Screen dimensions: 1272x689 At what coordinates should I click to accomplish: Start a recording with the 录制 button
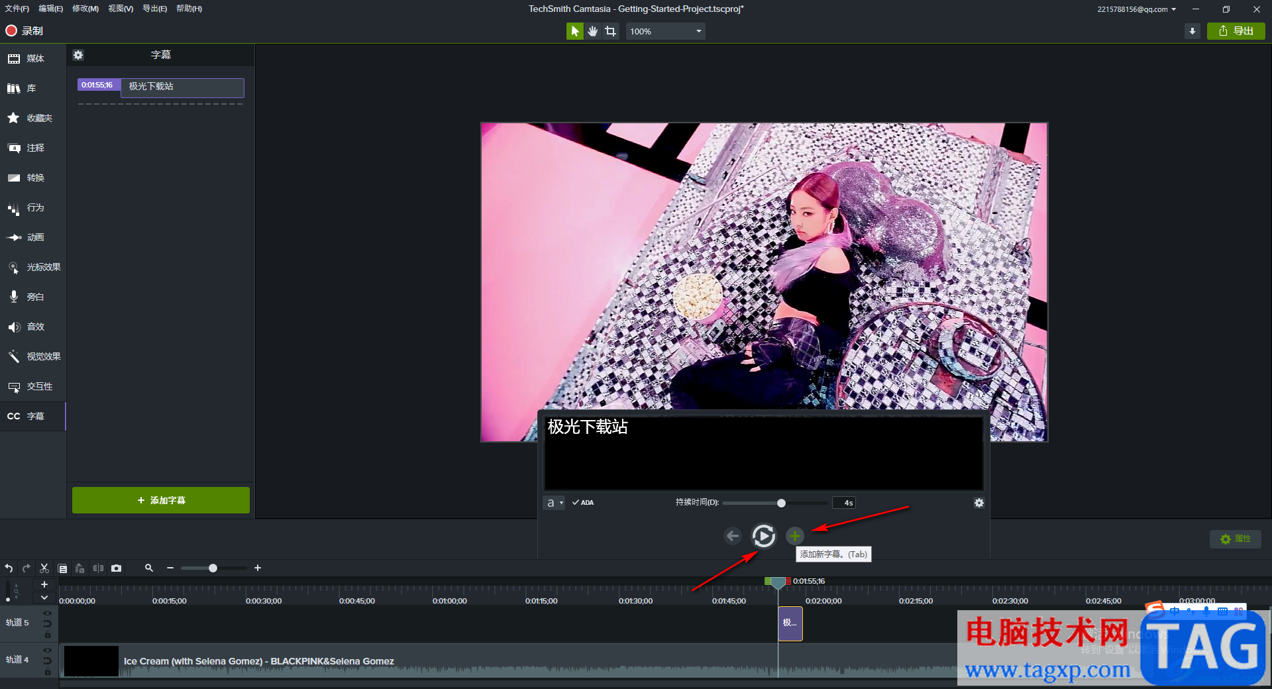pos(25,30)
